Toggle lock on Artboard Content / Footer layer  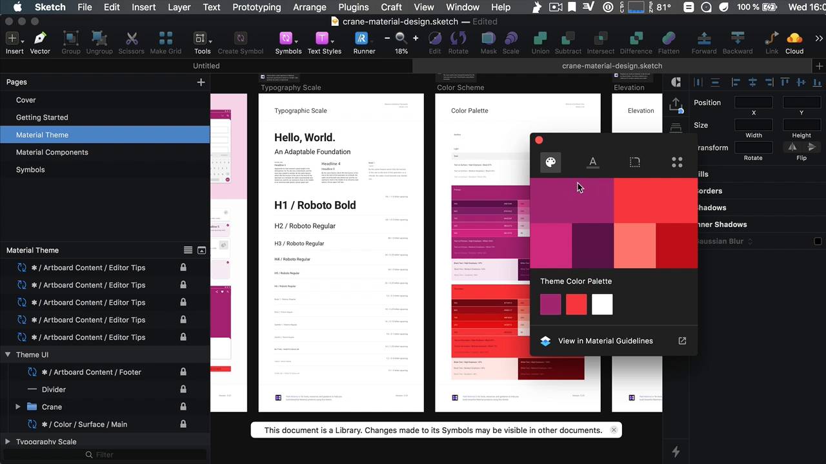(183, 372)
